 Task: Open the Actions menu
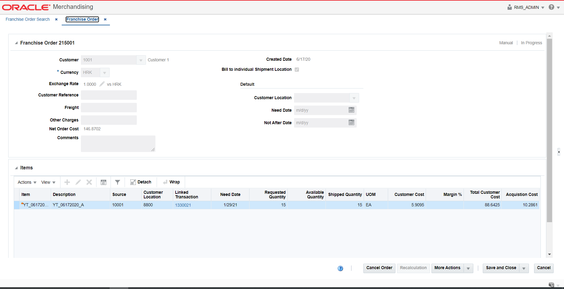(27, 182)
